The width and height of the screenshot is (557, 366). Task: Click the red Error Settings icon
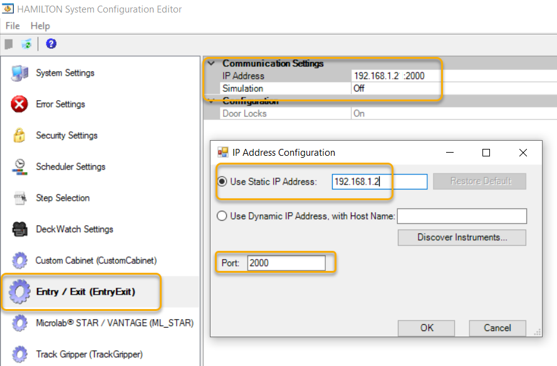tap(19, 104)
